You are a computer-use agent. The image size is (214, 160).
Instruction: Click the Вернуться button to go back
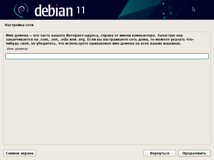pos(160,153)
